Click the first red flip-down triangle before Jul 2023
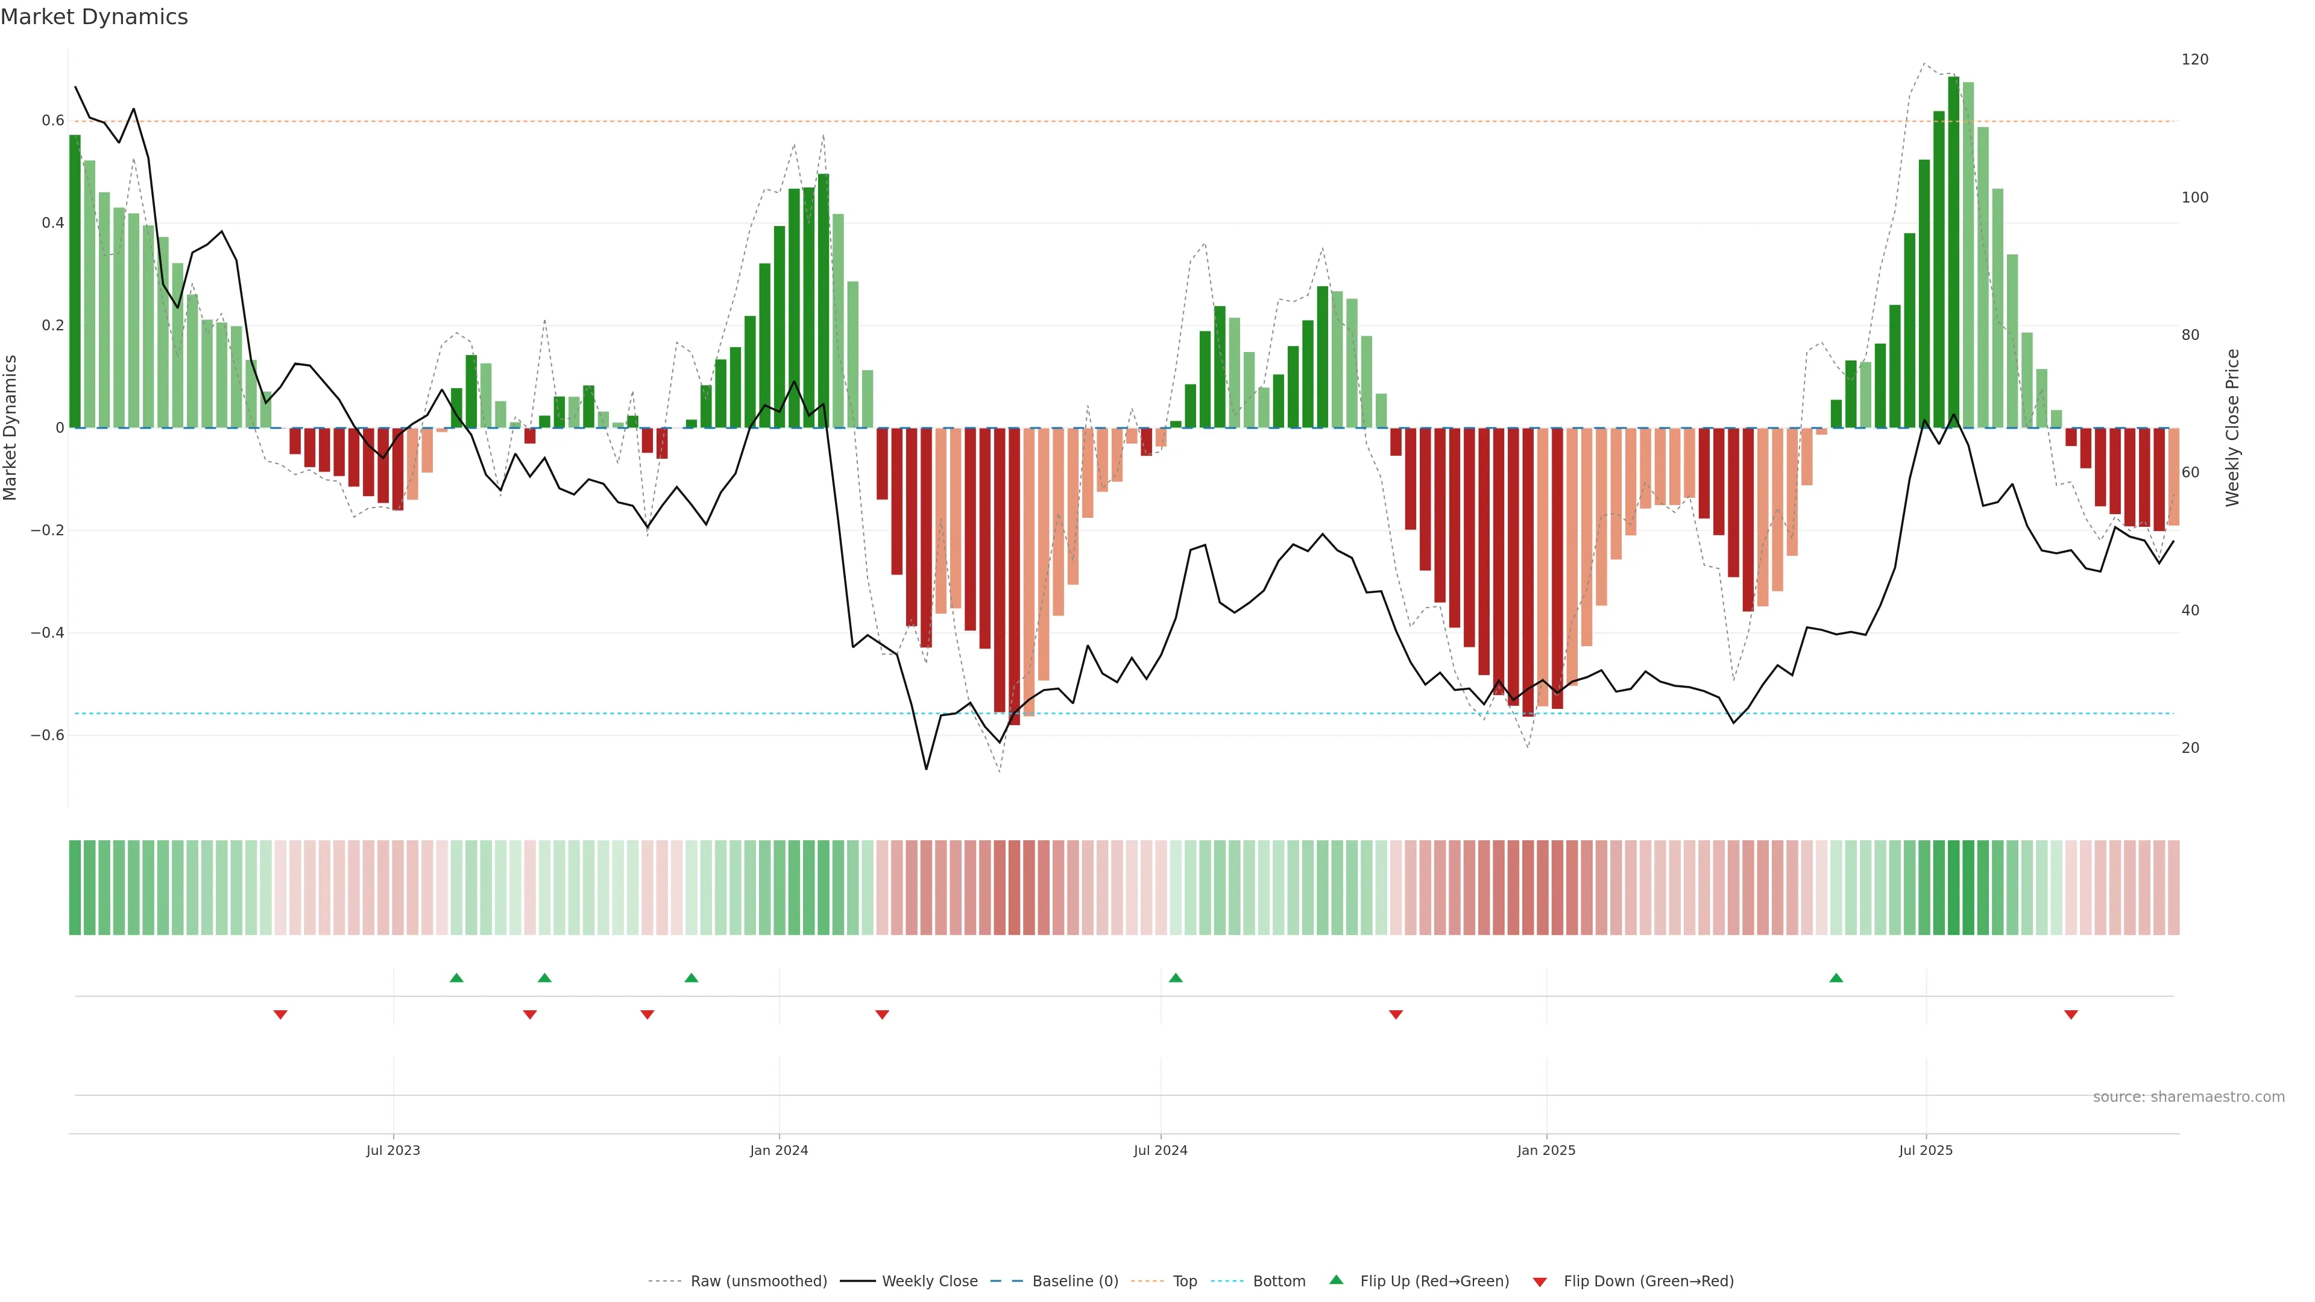 280,1014
